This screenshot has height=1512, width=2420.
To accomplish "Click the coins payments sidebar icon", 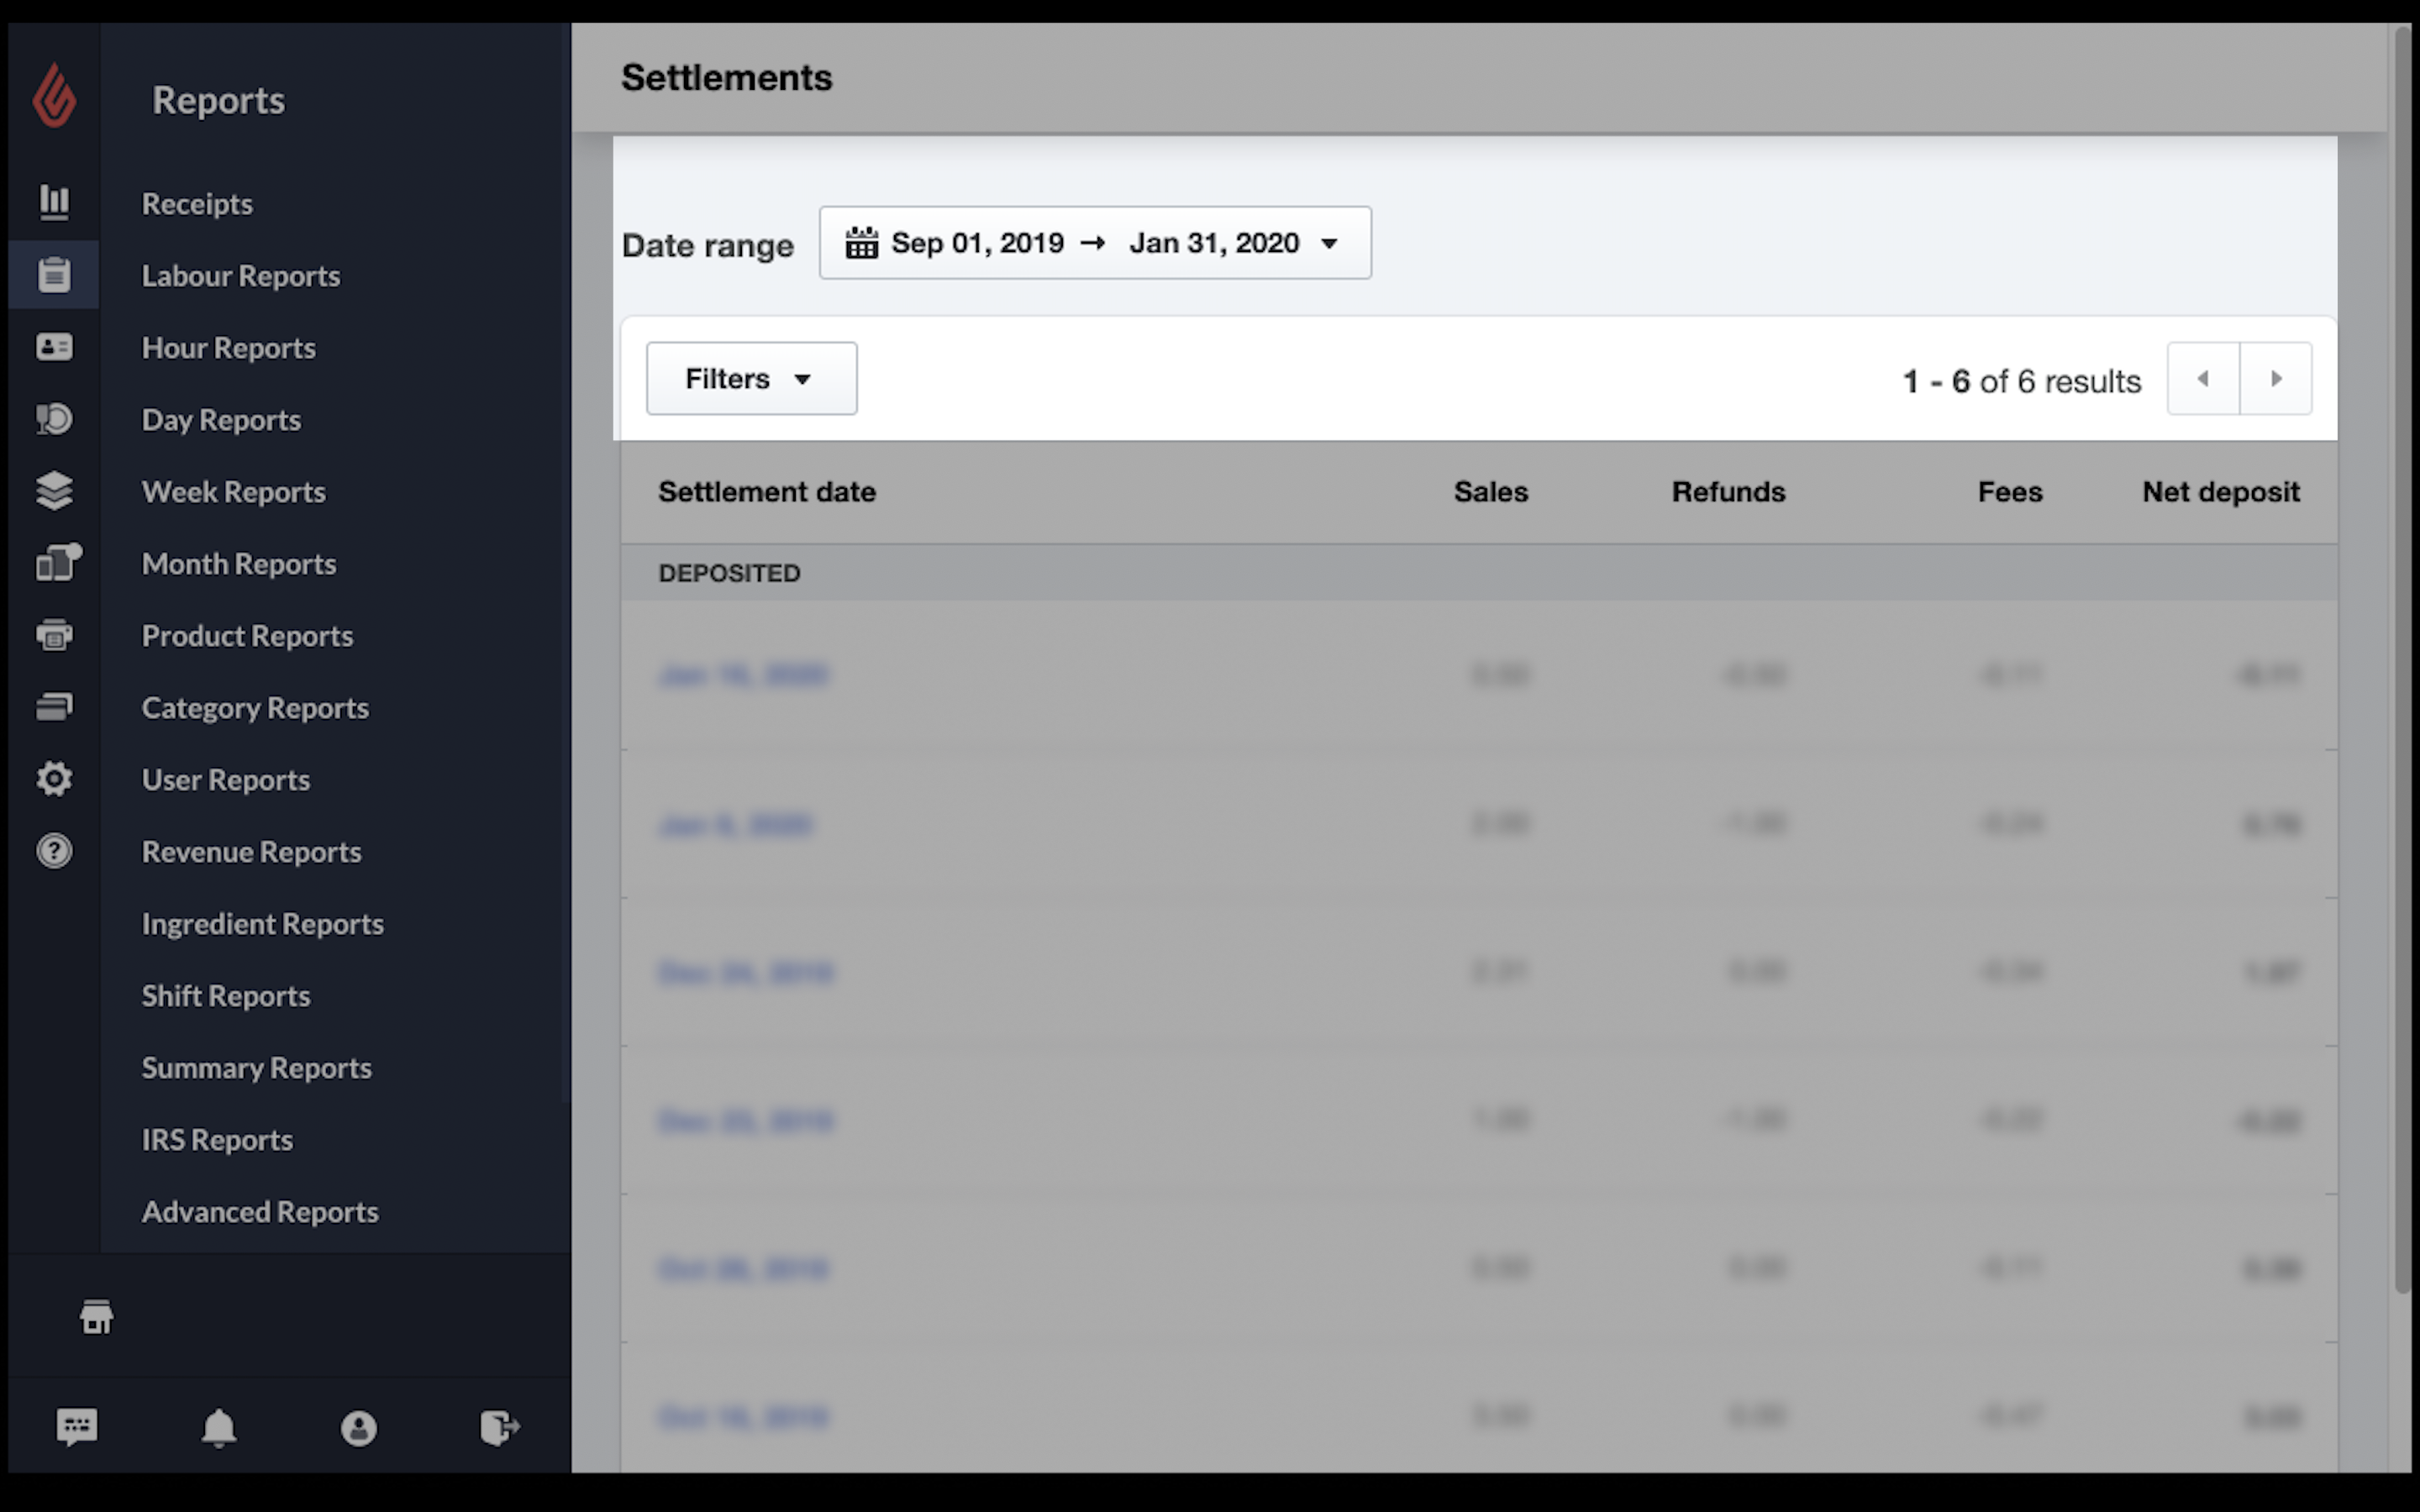I will 54,418.
